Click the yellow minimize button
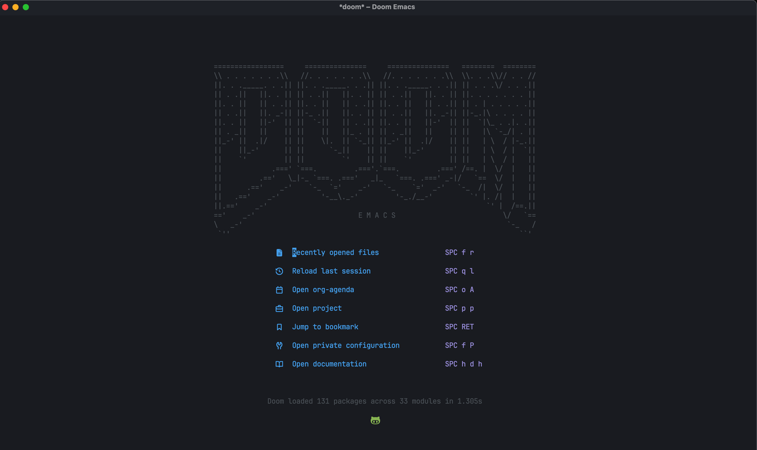This screenshot has width=757, height=450. (15, 7)
